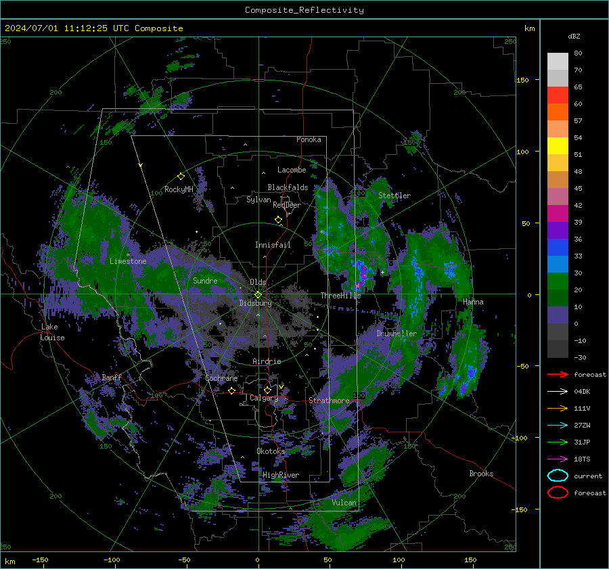Click the Innisfail label

pos(273,245)
